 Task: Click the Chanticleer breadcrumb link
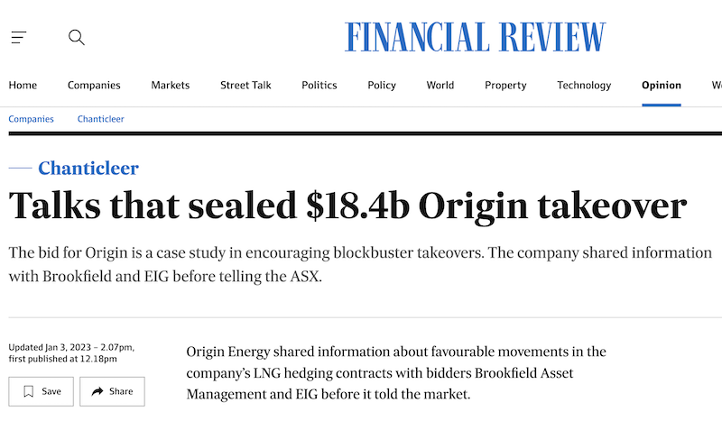point(101,119)
